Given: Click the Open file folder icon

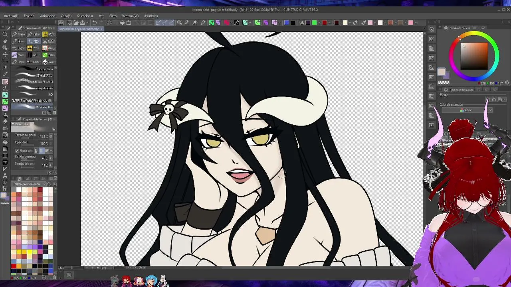Looking at the screenshot, I should [76, 23].
